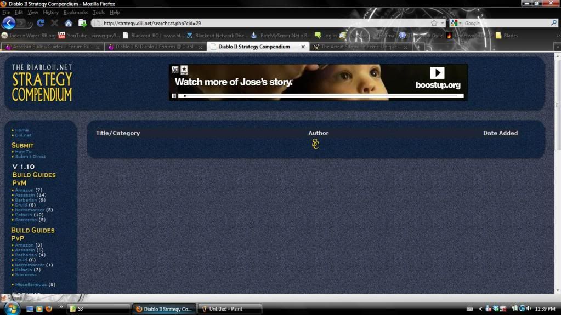Launch Firefox from quick launch
The height and width of the screenshot is (315, 561).
click(x=49, y=308)
